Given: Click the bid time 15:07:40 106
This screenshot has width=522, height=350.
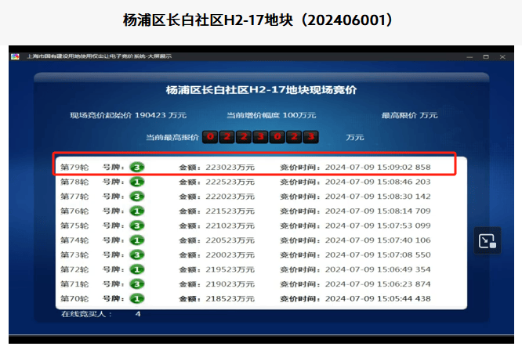Looking at the screenshot, I should [x=404, y=240].
